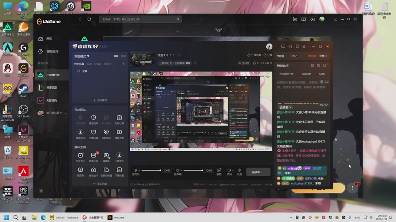396x222 pixels.
Task: Expand the hidden system tray icons chevron
Action: (x=291, y=217)
